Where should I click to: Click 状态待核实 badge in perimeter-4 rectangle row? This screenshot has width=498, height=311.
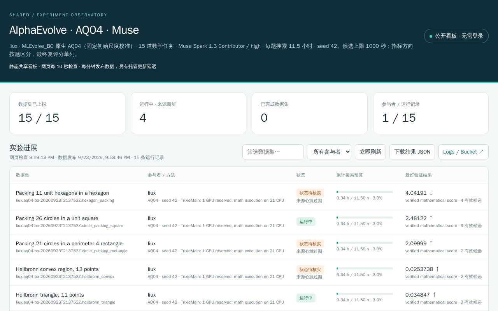pos(310,244)
